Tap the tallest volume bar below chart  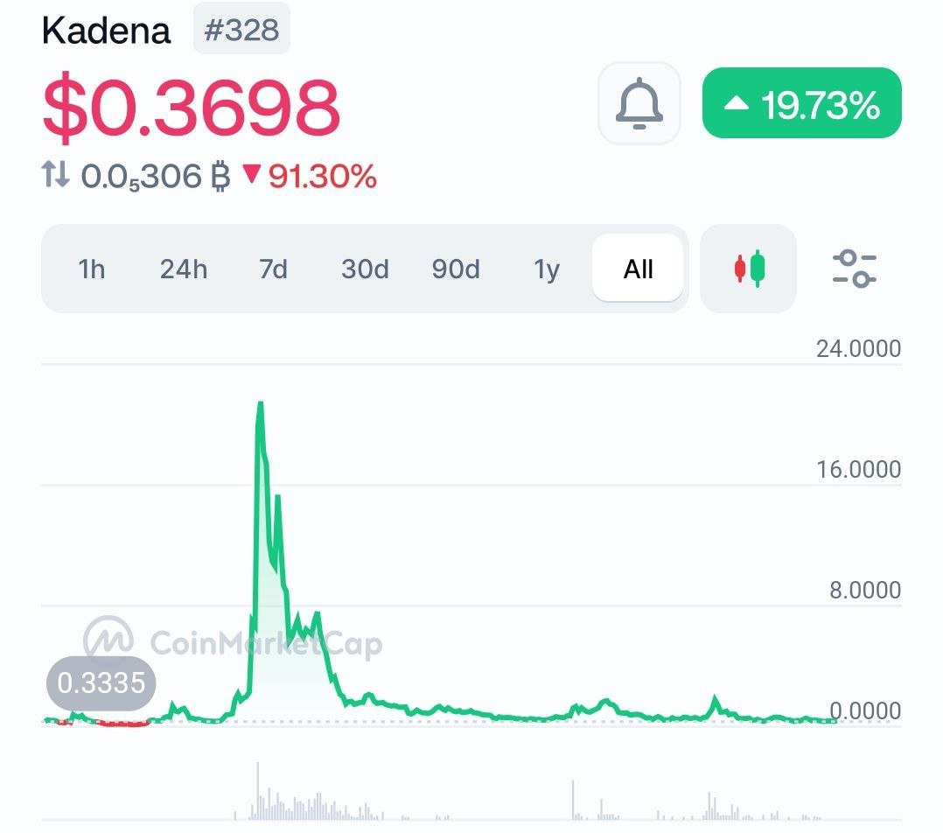click(x=258, y=790)
